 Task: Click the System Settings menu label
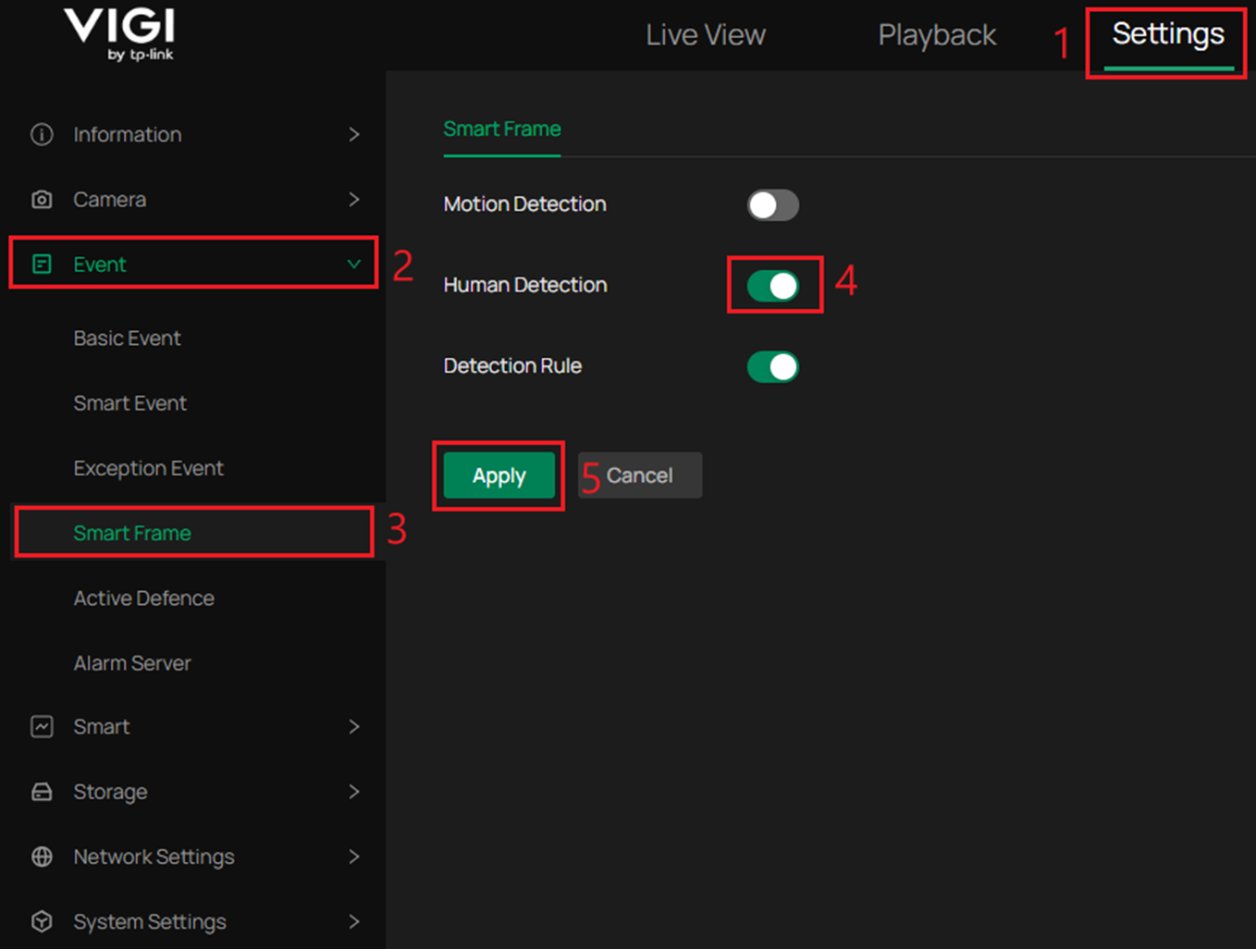[150, 922]
